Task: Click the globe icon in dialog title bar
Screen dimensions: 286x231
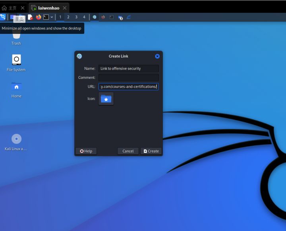Action: (x=79, y=56)
